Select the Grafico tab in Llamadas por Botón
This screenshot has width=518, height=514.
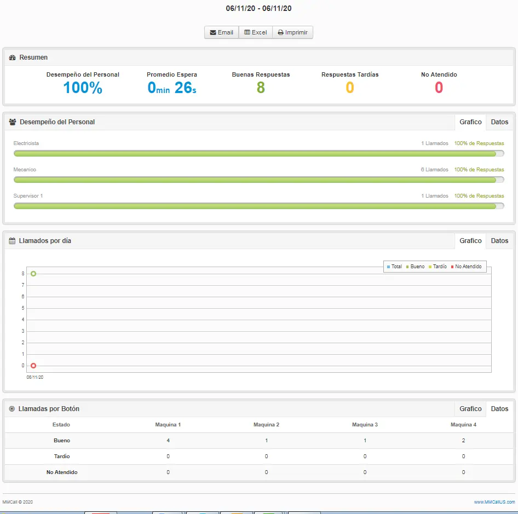pos(470,409)
